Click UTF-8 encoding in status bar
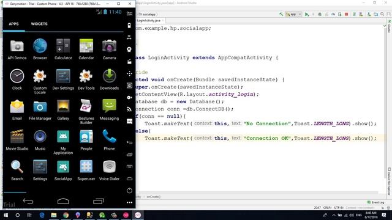This screenshot has height=220, width=392. pos(339,208)
